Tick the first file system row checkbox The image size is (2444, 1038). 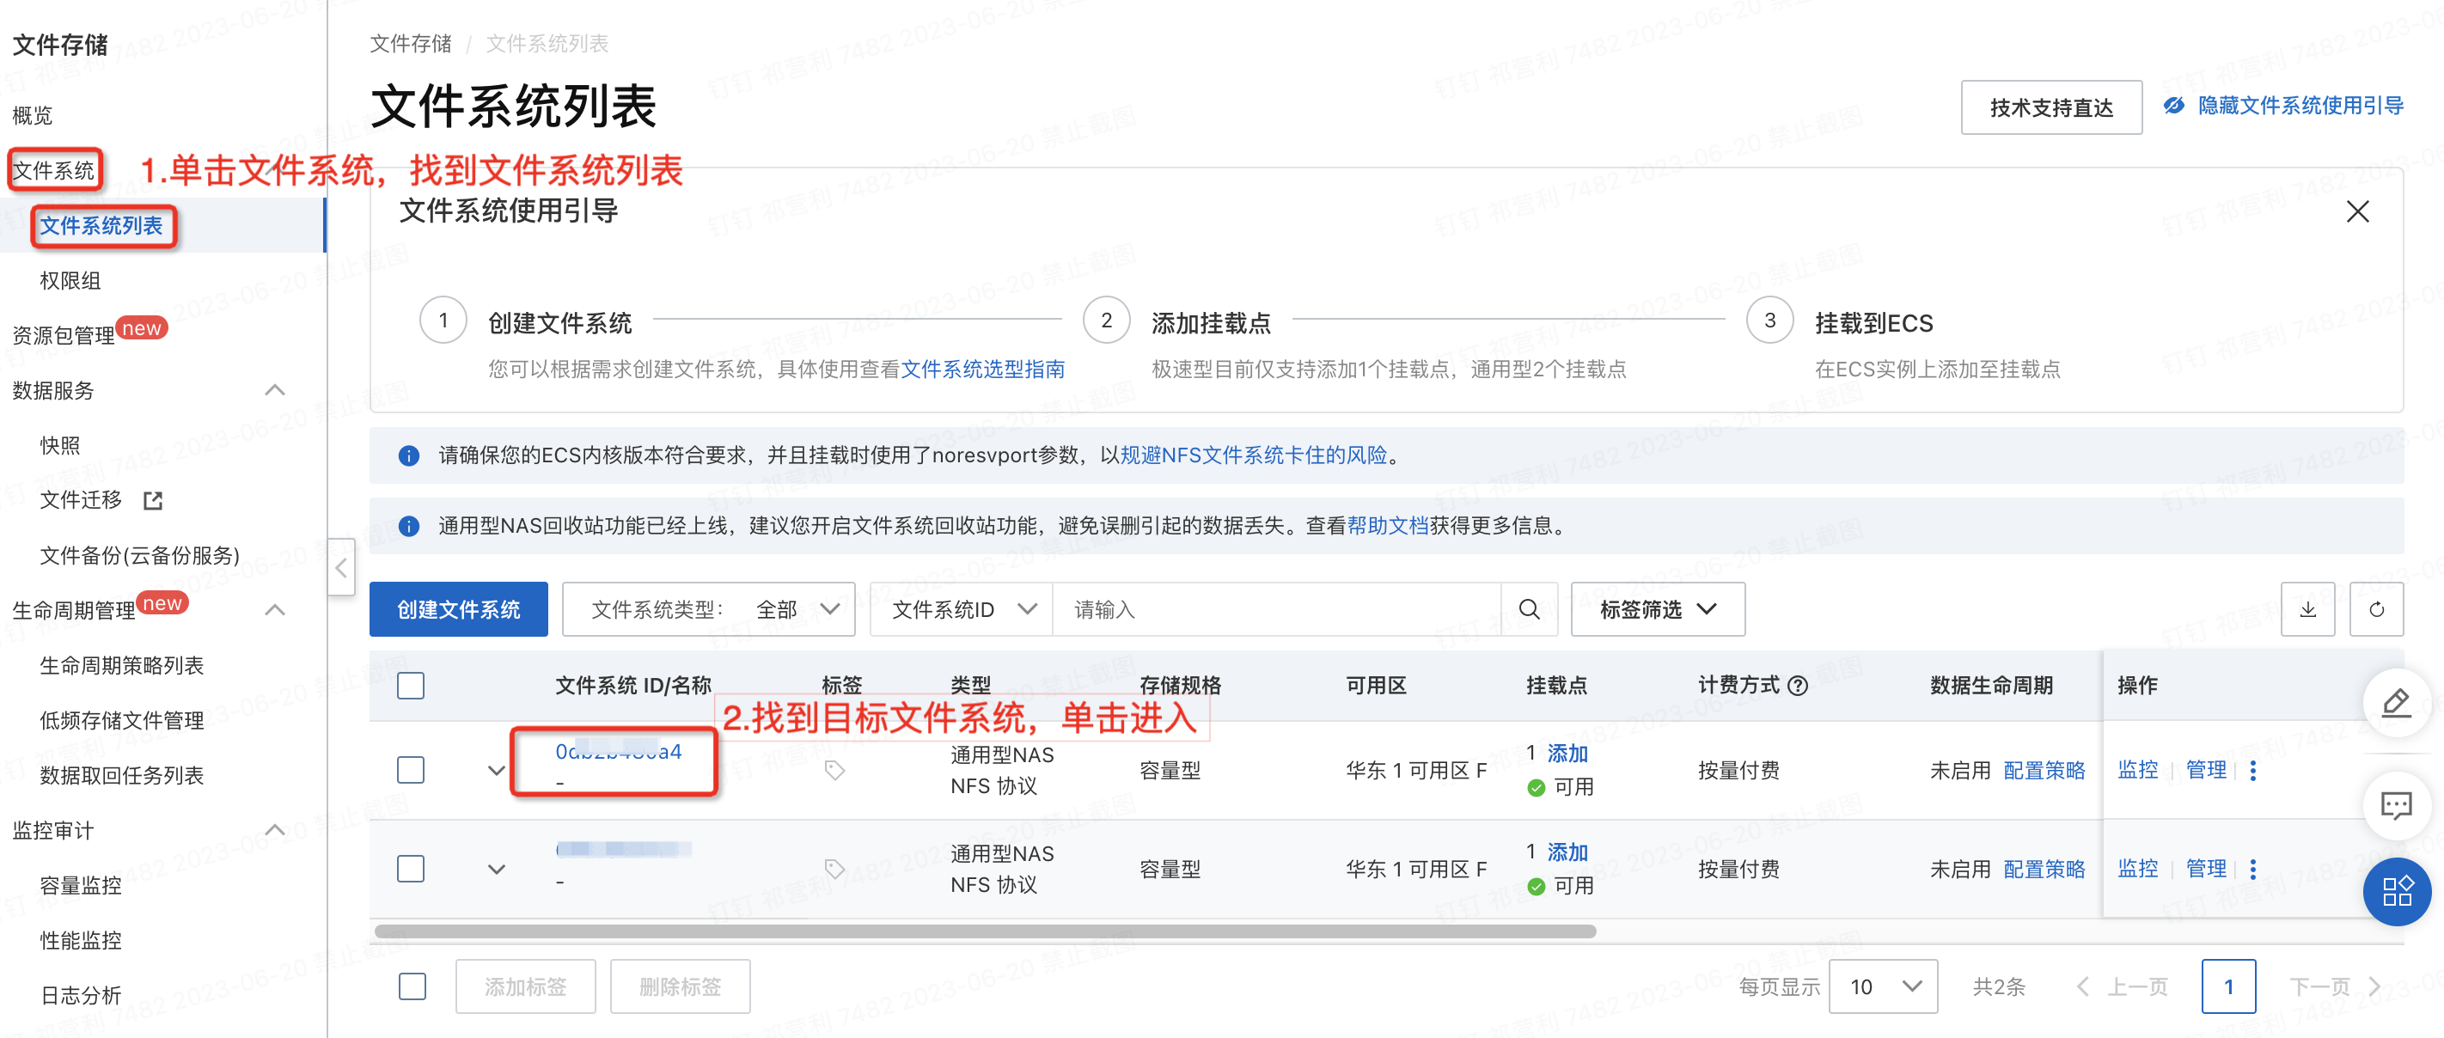[x=411, y=770]
